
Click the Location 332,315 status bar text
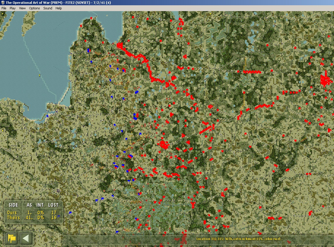(x=239, y=239)
